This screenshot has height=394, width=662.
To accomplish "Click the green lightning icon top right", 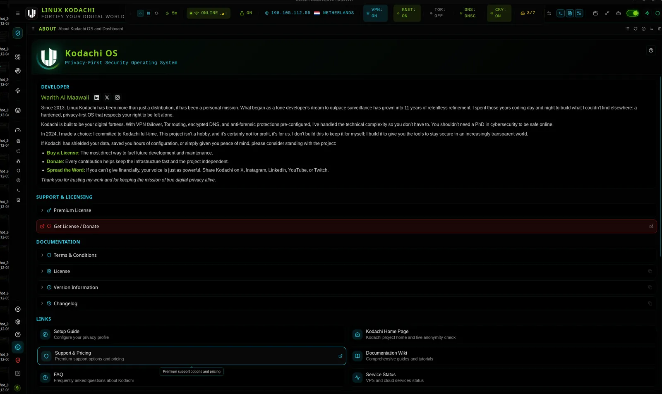I will pyautogui.click(x=648, y=13).
